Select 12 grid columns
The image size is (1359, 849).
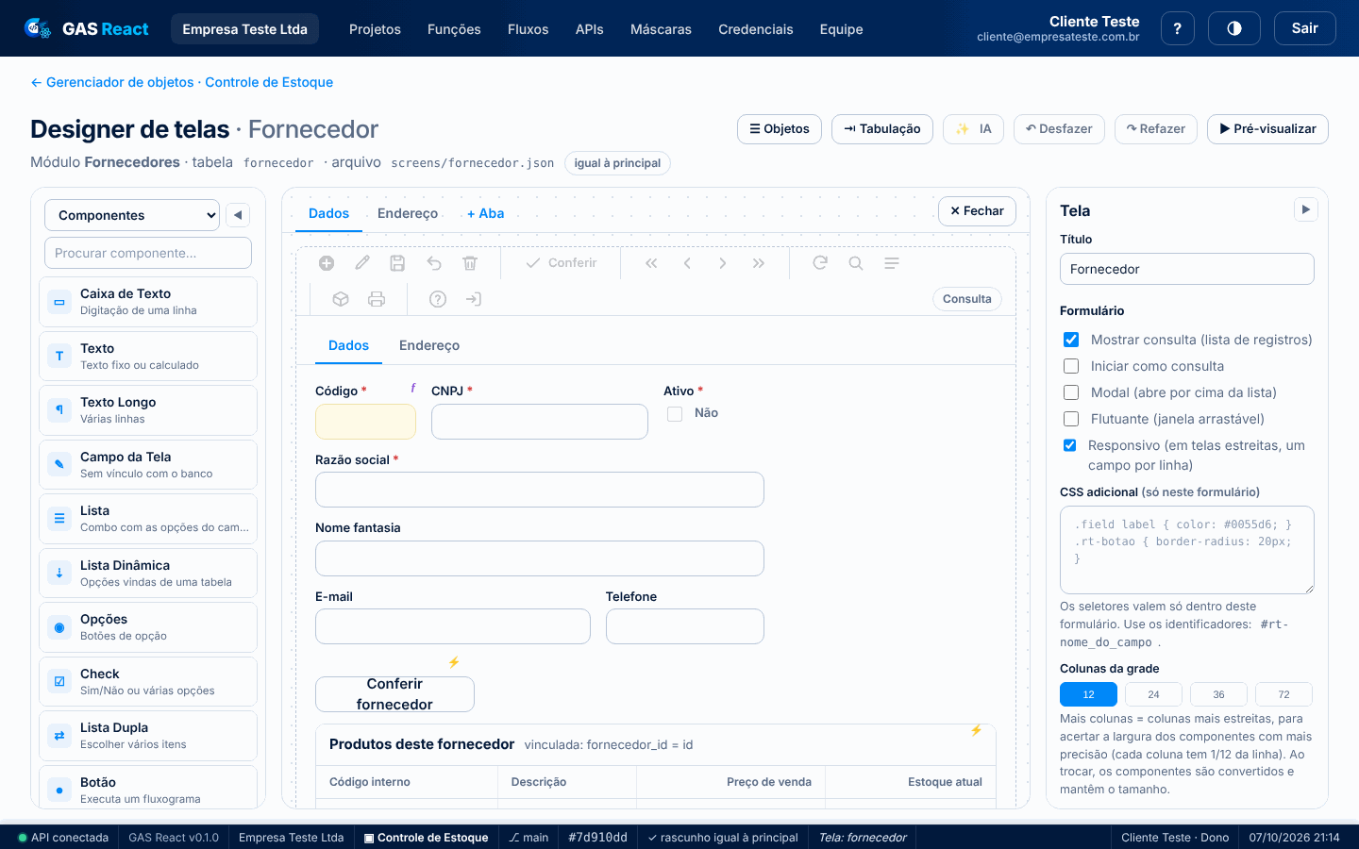pos(1088,694)
